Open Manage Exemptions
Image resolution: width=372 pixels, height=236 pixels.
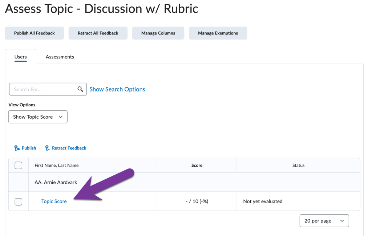point(218,33)
